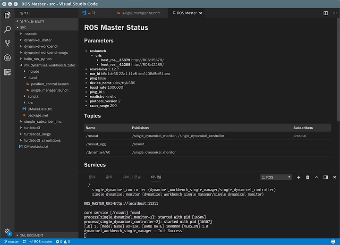340x245 pixels.
Task: Open the Manage gear icon
Action: click(x=8, y=231)
